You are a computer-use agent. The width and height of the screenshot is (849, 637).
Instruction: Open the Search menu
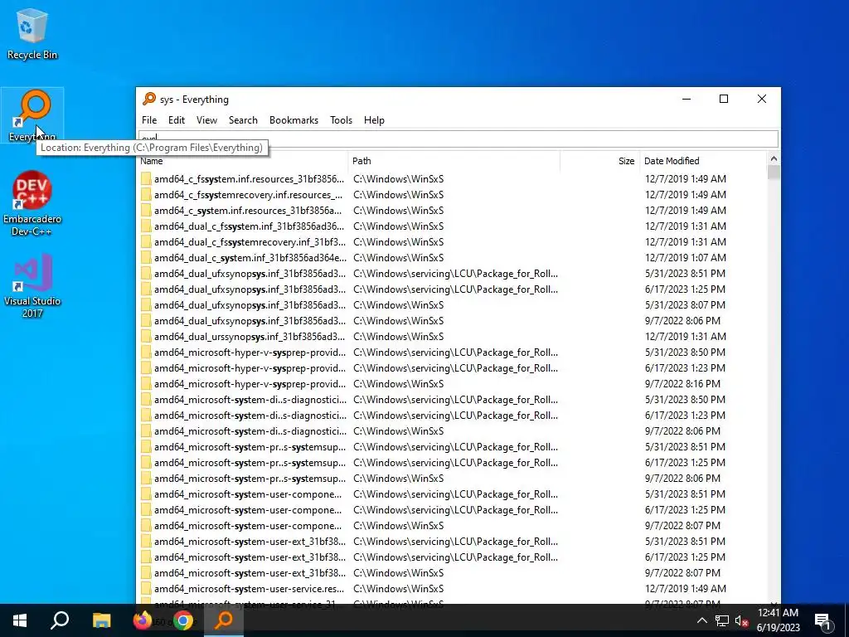click(x=243, y=120)
